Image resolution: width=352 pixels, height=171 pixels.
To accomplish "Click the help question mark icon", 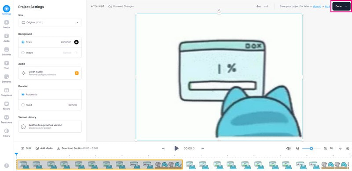I will pyautogui.click(x=7, y=166).
